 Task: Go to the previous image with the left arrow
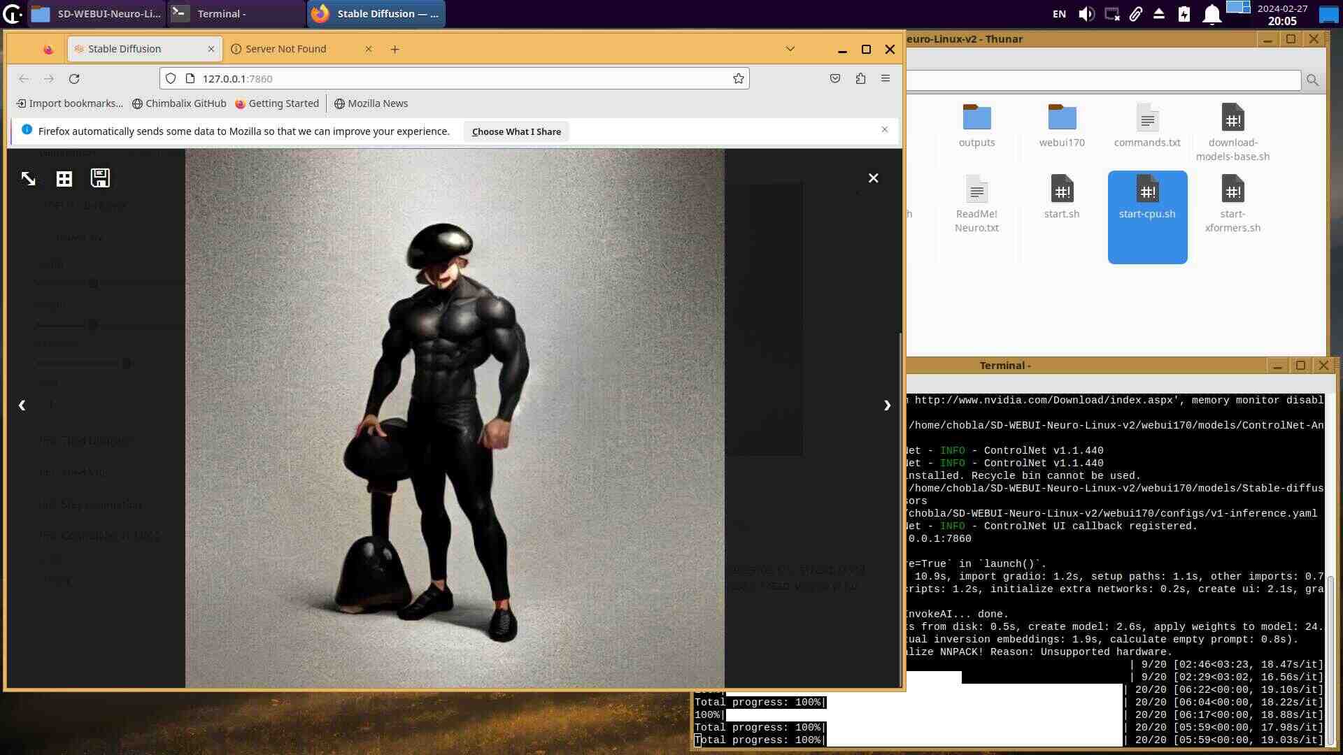[22, 405]
